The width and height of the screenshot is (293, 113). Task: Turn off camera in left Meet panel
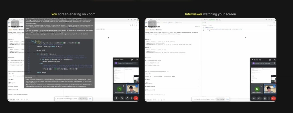tap(122, 98)
